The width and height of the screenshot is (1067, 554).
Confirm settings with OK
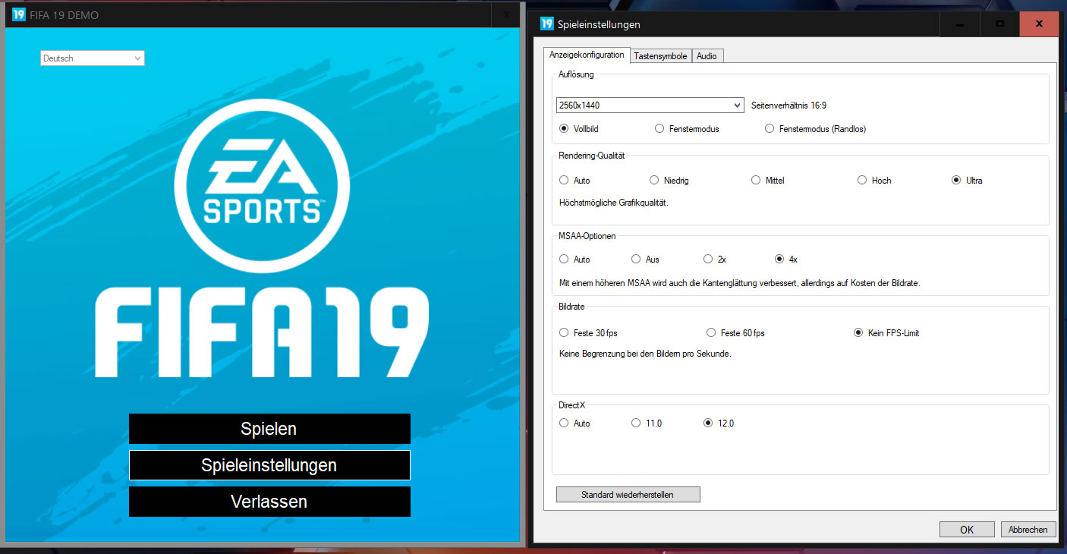point(966,529)
